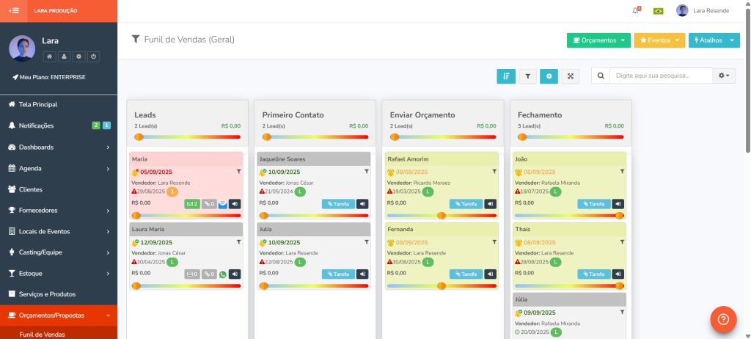Click the slider on Rafael Amorim's card

coord(441,216)
